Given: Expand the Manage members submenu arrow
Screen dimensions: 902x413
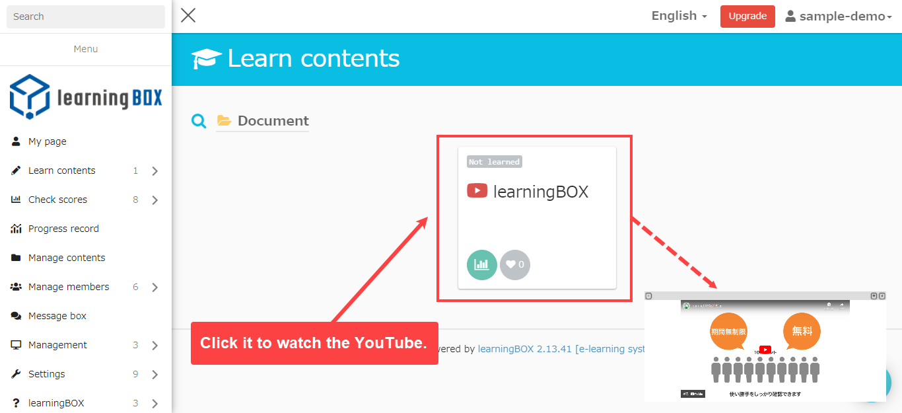Looking at the screenshot, I should click(155, 287).
